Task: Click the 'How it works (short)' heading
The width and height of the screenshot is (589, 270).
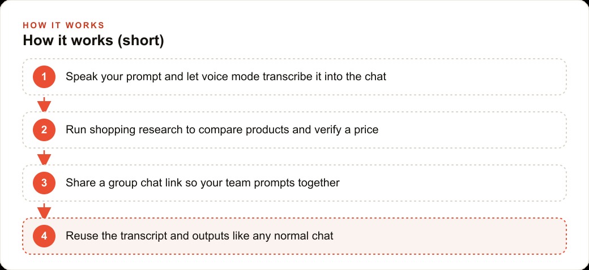Action: (x=93, y=41)
